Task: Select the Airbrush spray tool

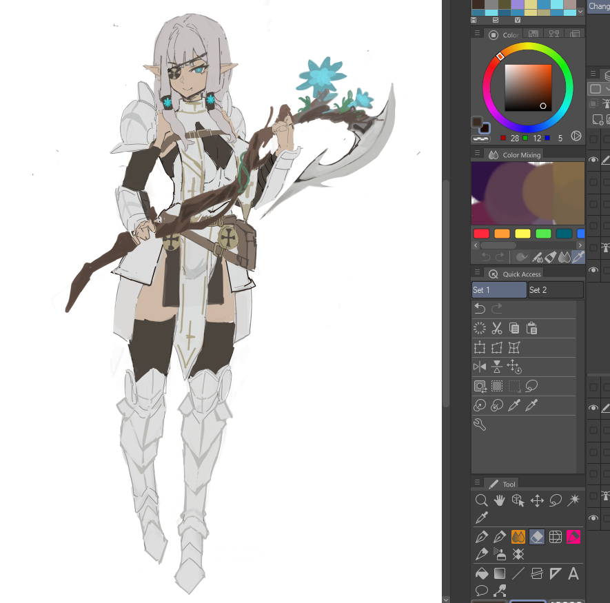Action: pos(500,554)
